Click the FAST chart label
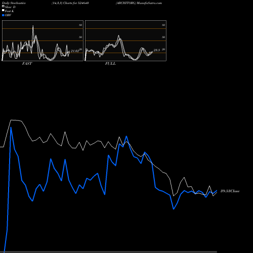This screenshot has height=253, width=253. [27, 64]
